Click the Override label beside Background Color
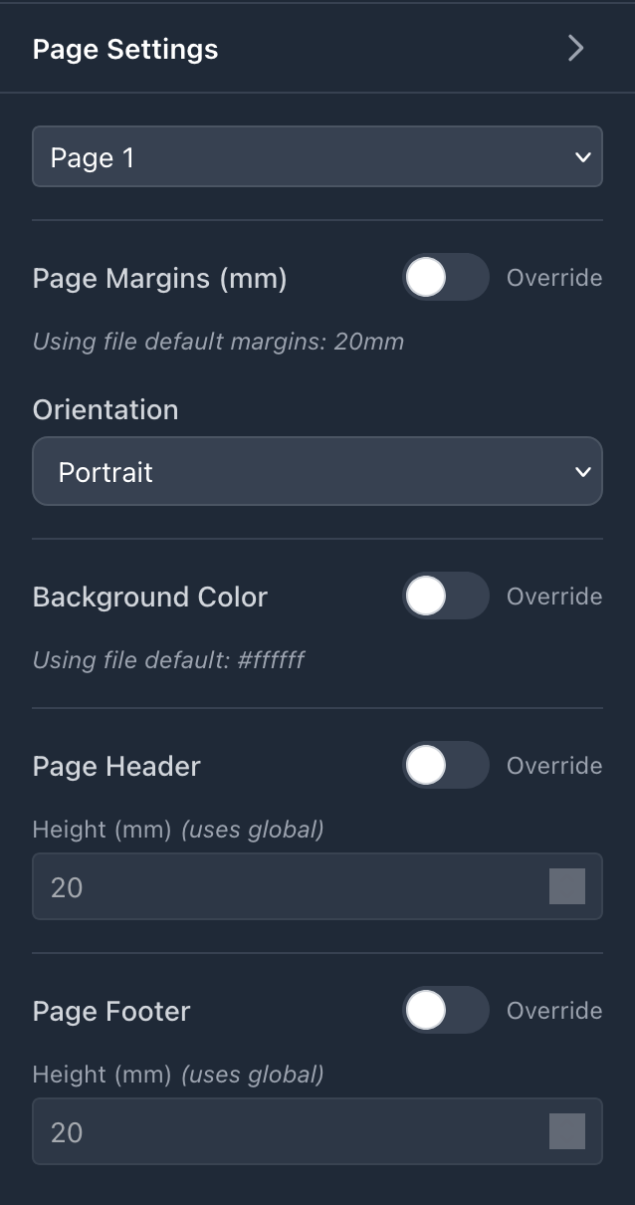The width and height of the screenshot is (635, 1205). pos(553,596)
